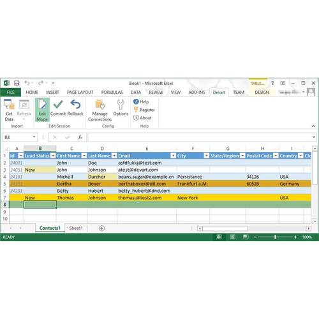The image size is (319, 319).
Task: Collapse the ribbon with the chevron
Action: tap(313, 126)
